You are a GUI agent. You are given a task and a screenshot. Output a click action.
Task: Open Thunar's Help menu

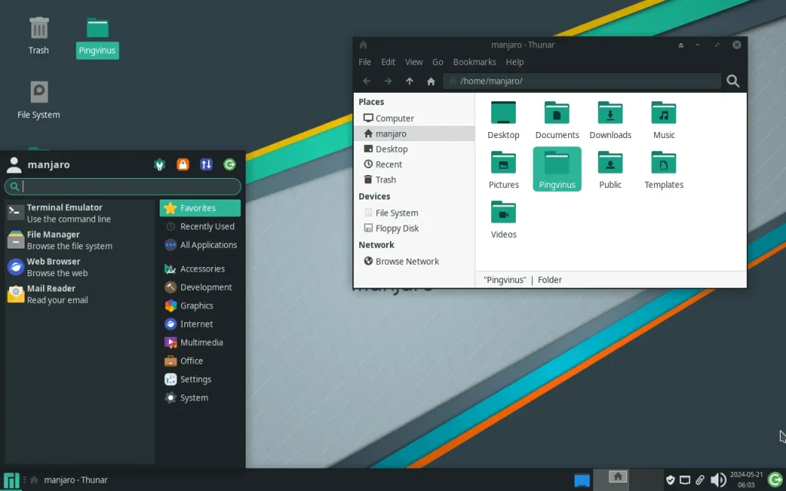click(514, 62)
